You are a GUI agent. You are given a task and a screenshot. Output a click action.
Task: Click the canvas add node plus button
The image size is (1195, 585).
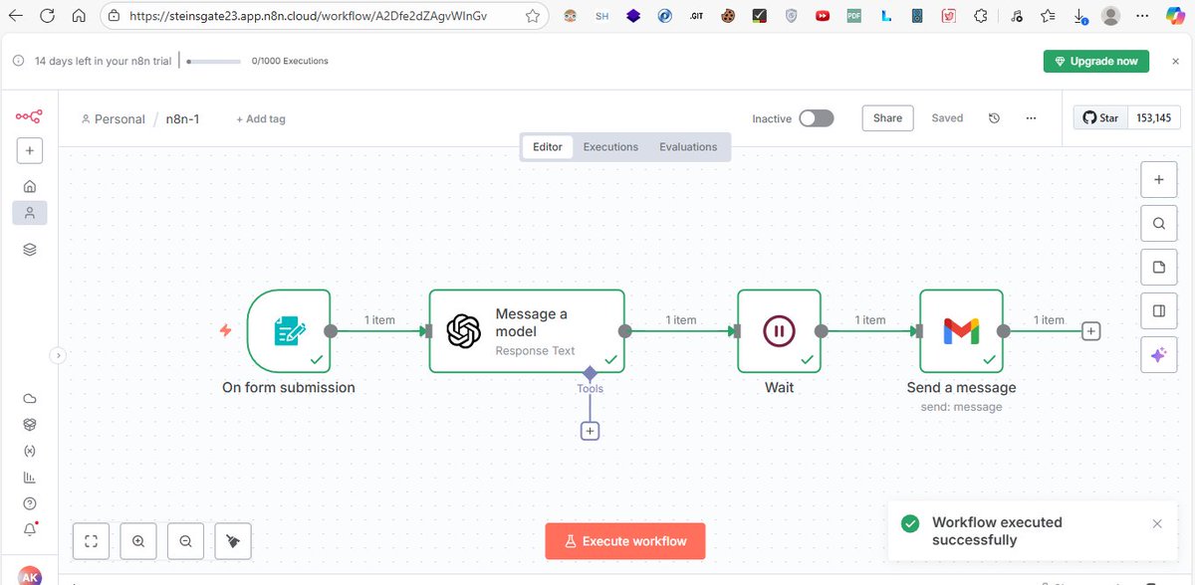pyautogui.click(x=1158, y=180)
